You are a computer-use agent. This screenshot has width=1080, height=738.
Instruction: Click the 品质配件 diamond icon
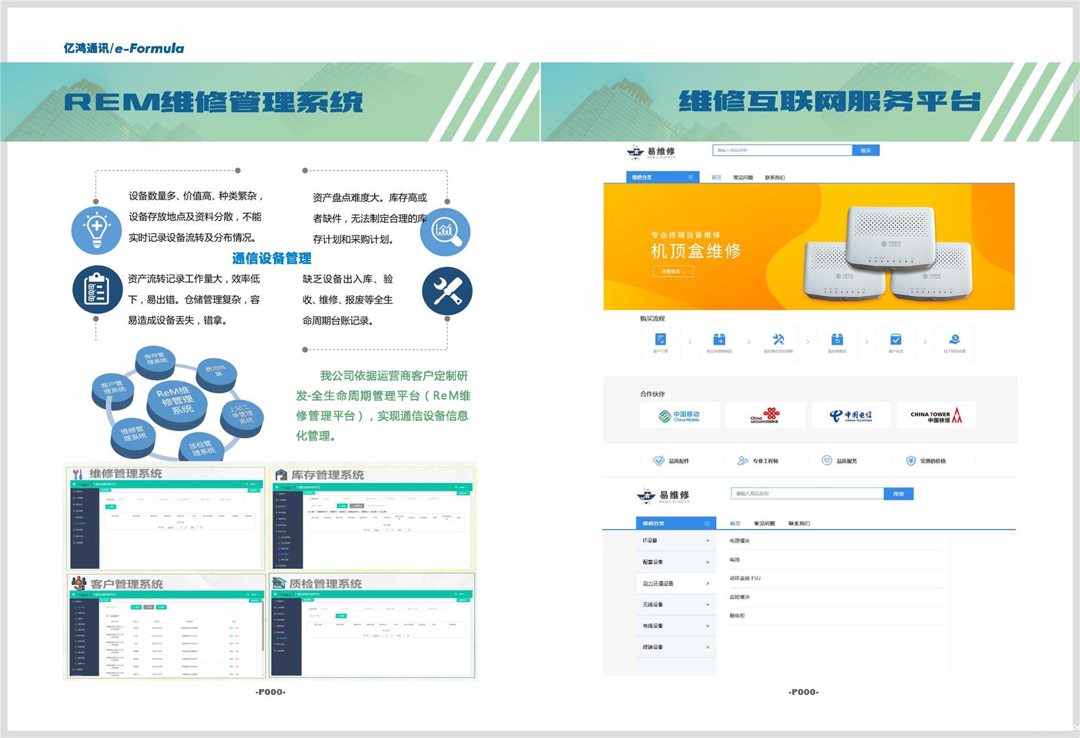click(658, 461)
